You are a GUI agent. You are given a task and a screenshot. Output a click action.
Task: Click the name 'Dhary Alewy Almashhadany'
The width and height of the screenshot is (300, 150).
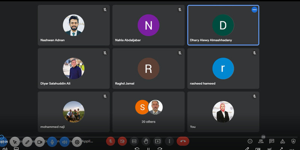pos(211,40)
